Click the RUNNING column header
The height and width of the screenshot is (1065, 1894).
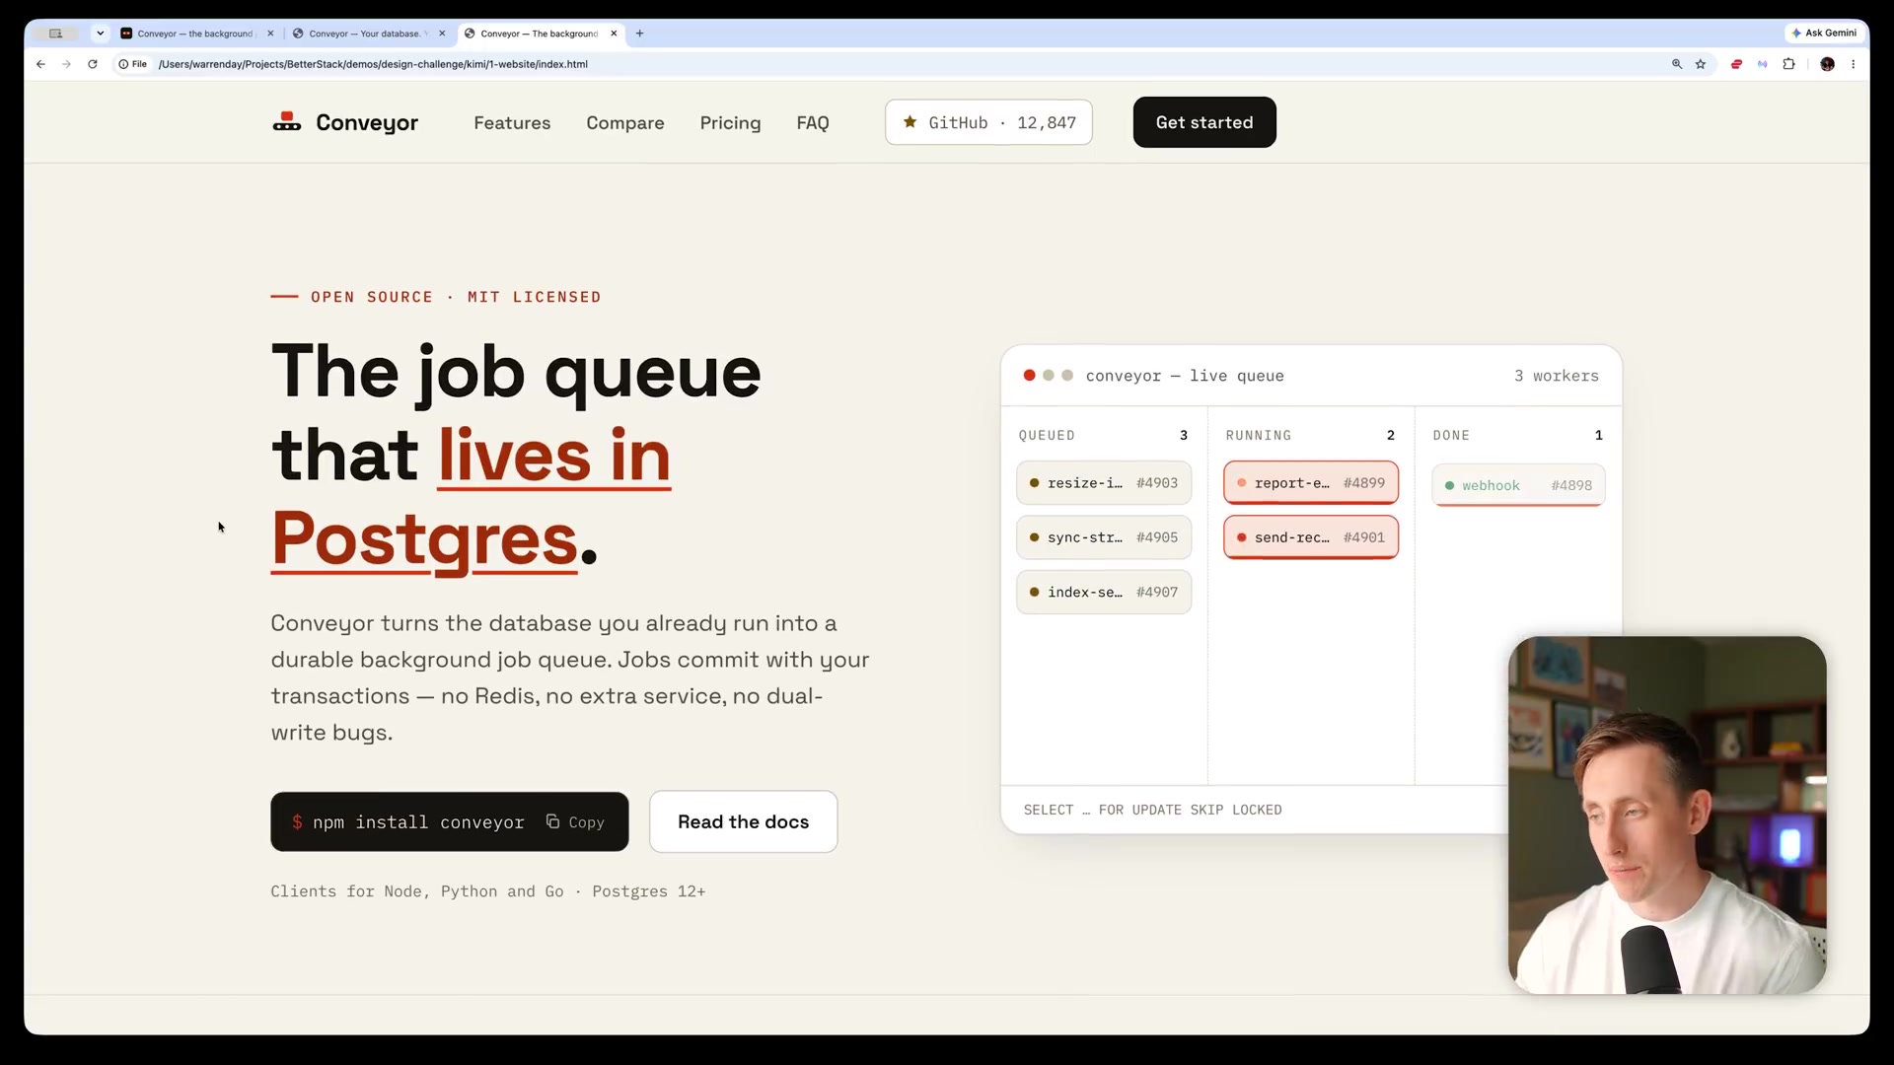tap(1258, 435)
